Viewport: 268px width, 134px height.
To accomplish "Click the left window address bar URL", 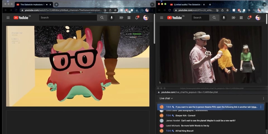I will (x=63, y=10).
